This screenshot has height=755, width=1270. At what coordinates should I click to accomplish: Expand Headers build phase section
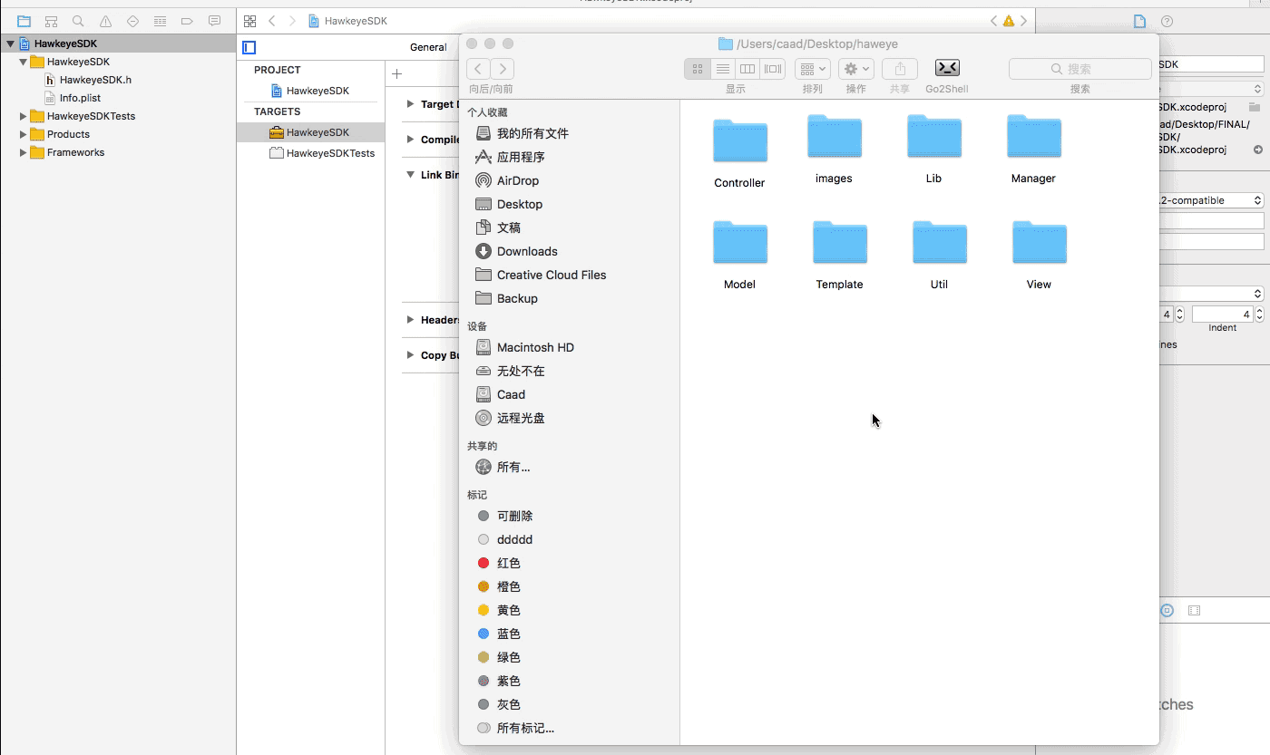410,320
